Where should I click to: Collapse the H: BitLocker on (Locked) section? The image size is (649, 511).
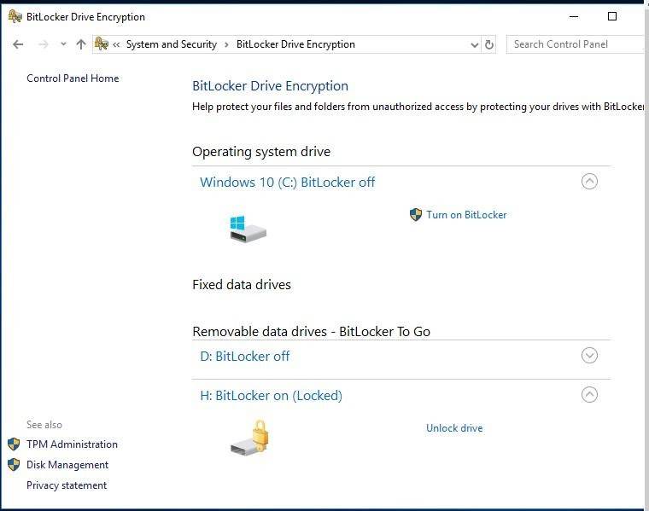(x=589, y=395)
